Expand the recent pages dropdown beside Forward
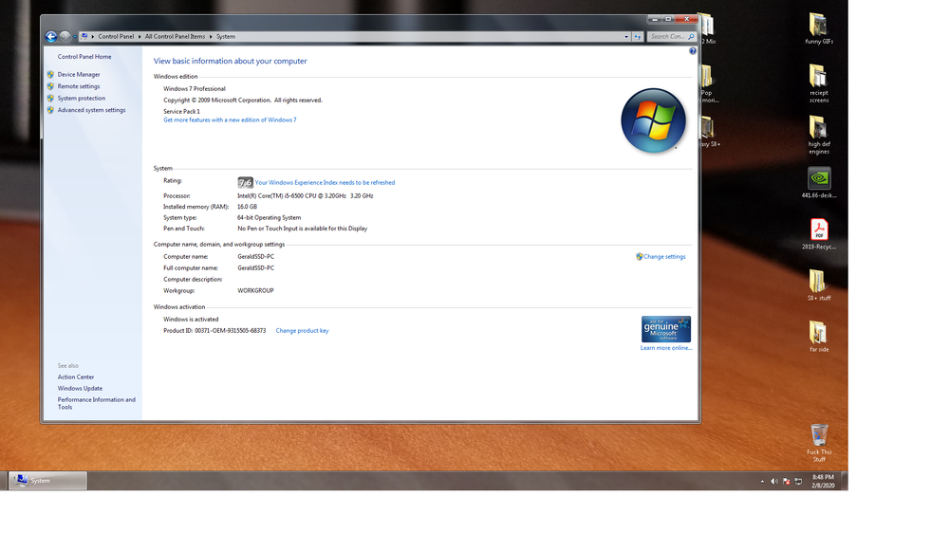 (x=75, y=37)
